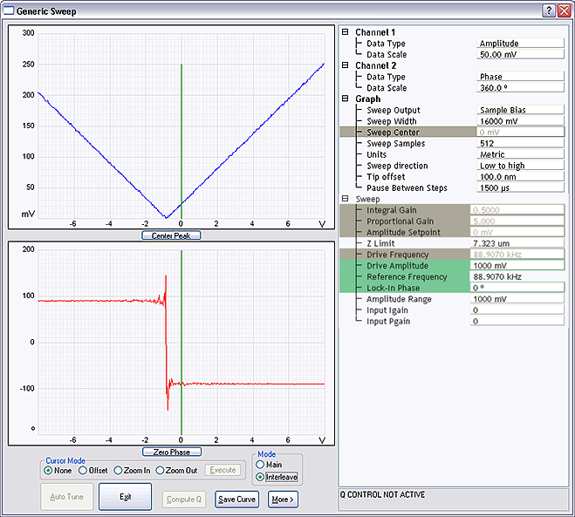This screenshot has width=575, height=517.
Task: Select the Amplitude Setpoint row label
Action: [x=403, y=232]
